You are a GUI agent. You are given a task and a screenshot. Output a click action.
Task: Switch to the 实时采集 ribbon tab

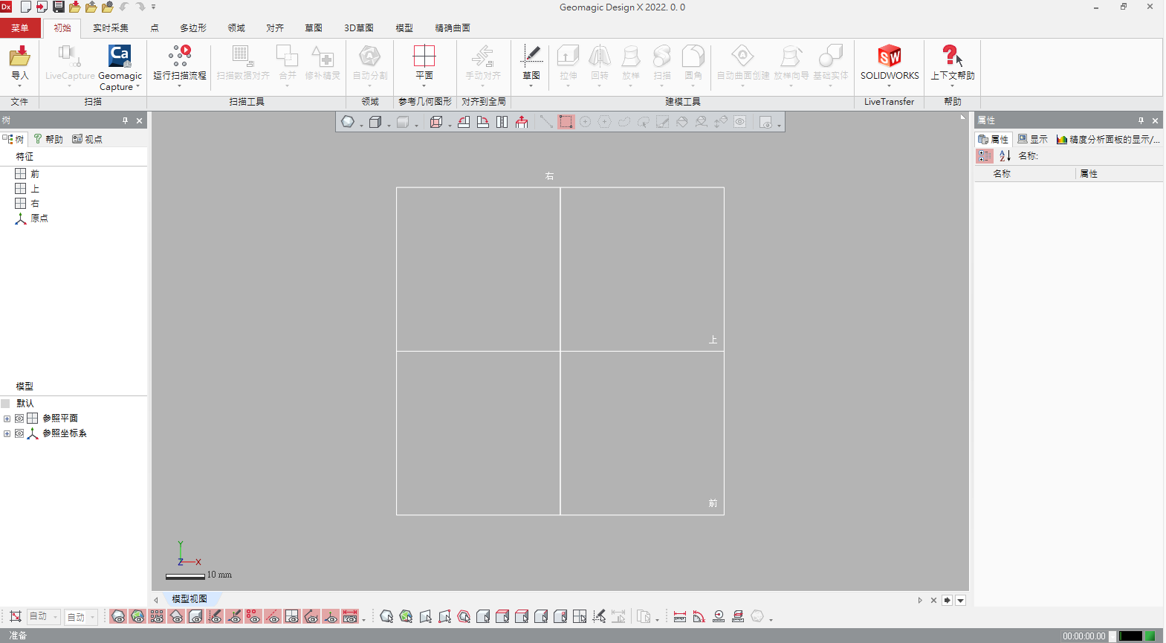pyautogui.click(x=111, y=28)
